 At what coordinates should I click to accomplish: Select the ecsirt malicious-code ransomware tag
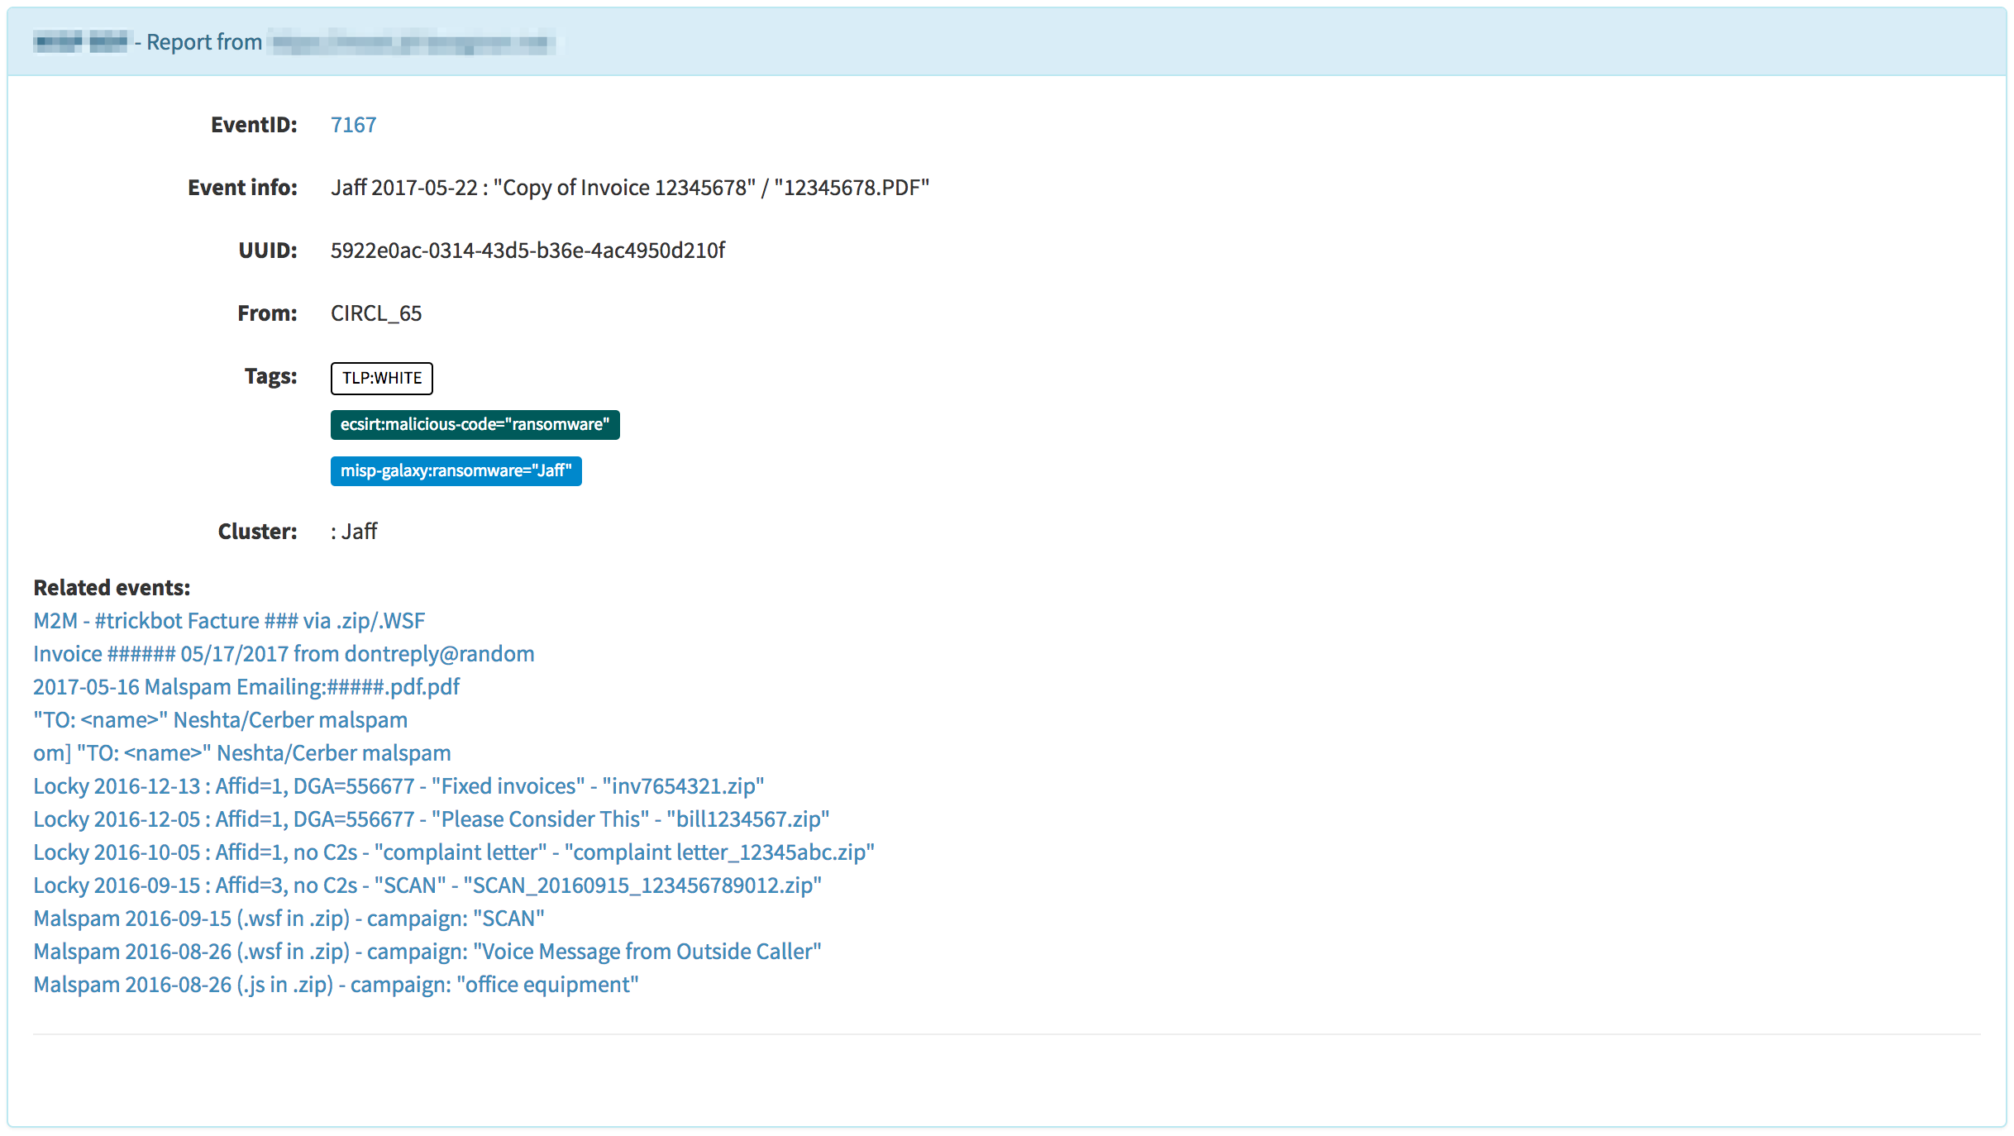(x=475, y=425)
